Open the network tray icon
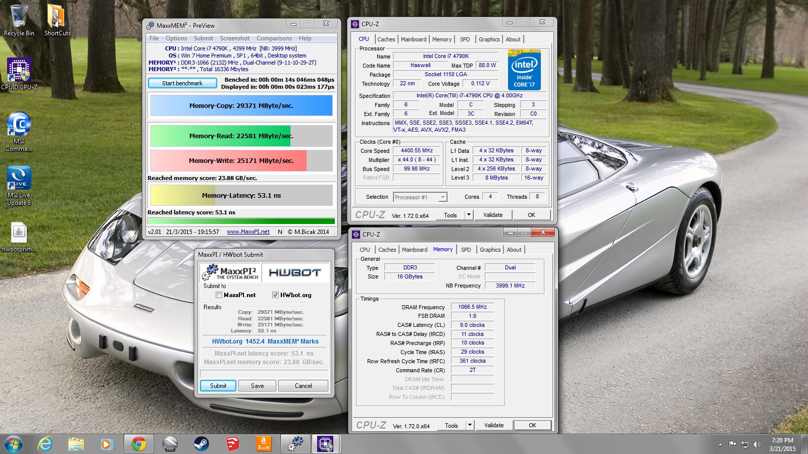Image resolution: width=808 pixels, height=454 pixels. pos(745,444)
